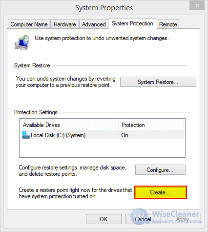Click the highlighted Create... button
This screenshot has width=208, height=232.
click(x=161, y=192)
